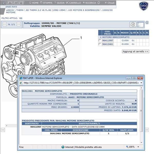
Task: Click zoom magnifier icon at 100%
Action: tap(127, 147)
